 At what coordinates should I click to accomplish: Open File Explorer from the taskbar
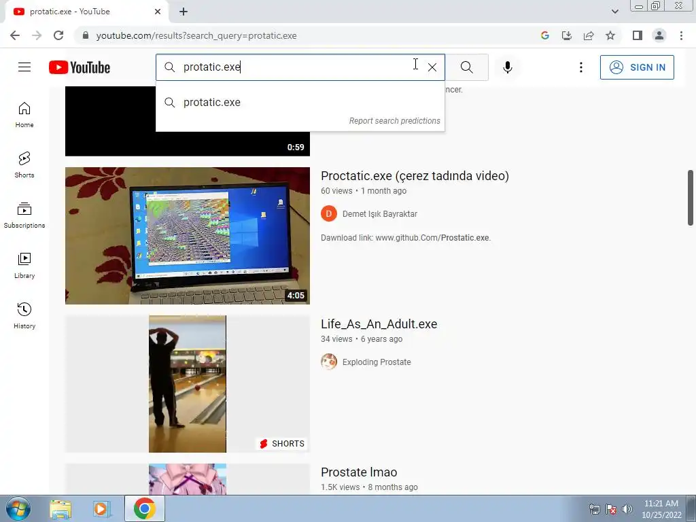tap(60, 509)
